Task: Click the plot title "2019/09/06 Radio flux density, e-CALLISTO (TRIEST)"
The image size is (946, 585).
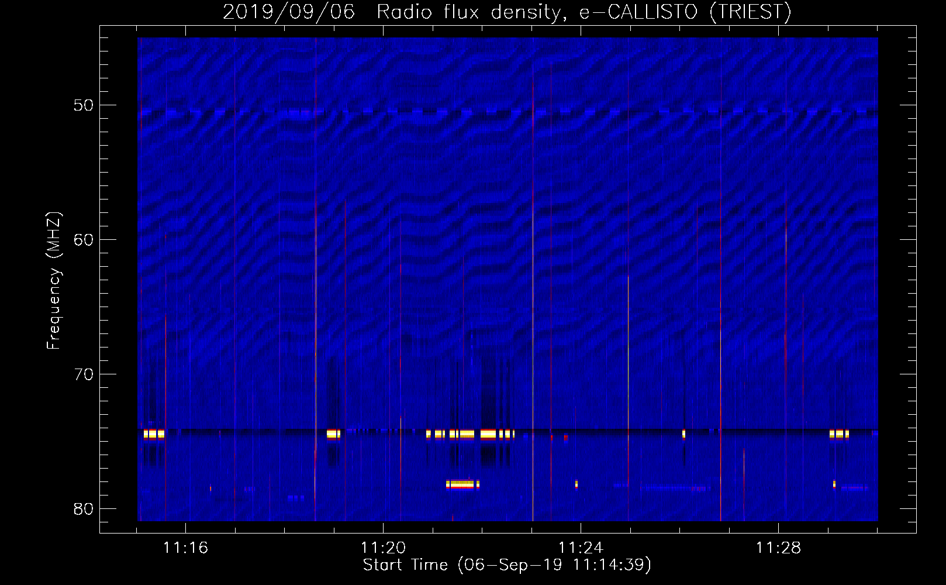Action: tap(507, 12)
